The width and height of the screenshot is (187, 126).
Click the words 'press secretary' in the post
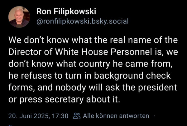[51, 99]
